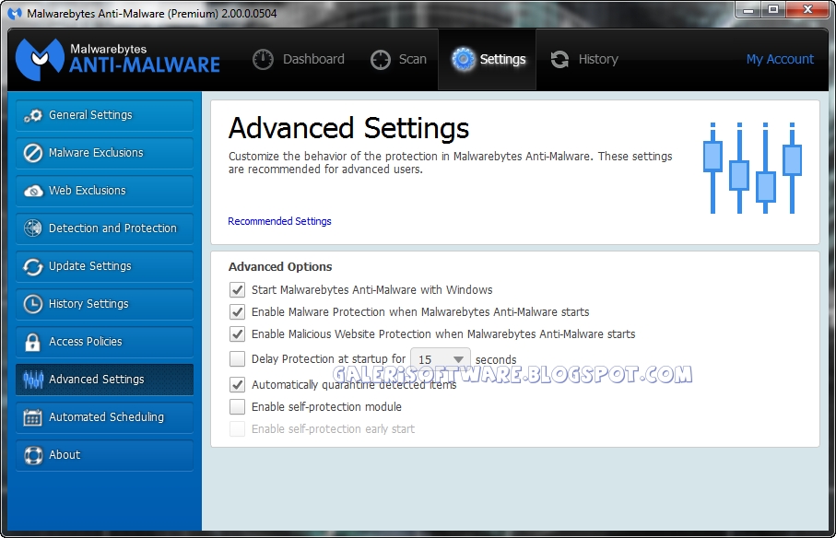The image size is (836, 538).
Task: Open Automated Scheduling section
Action: click(x=104, y=417)
